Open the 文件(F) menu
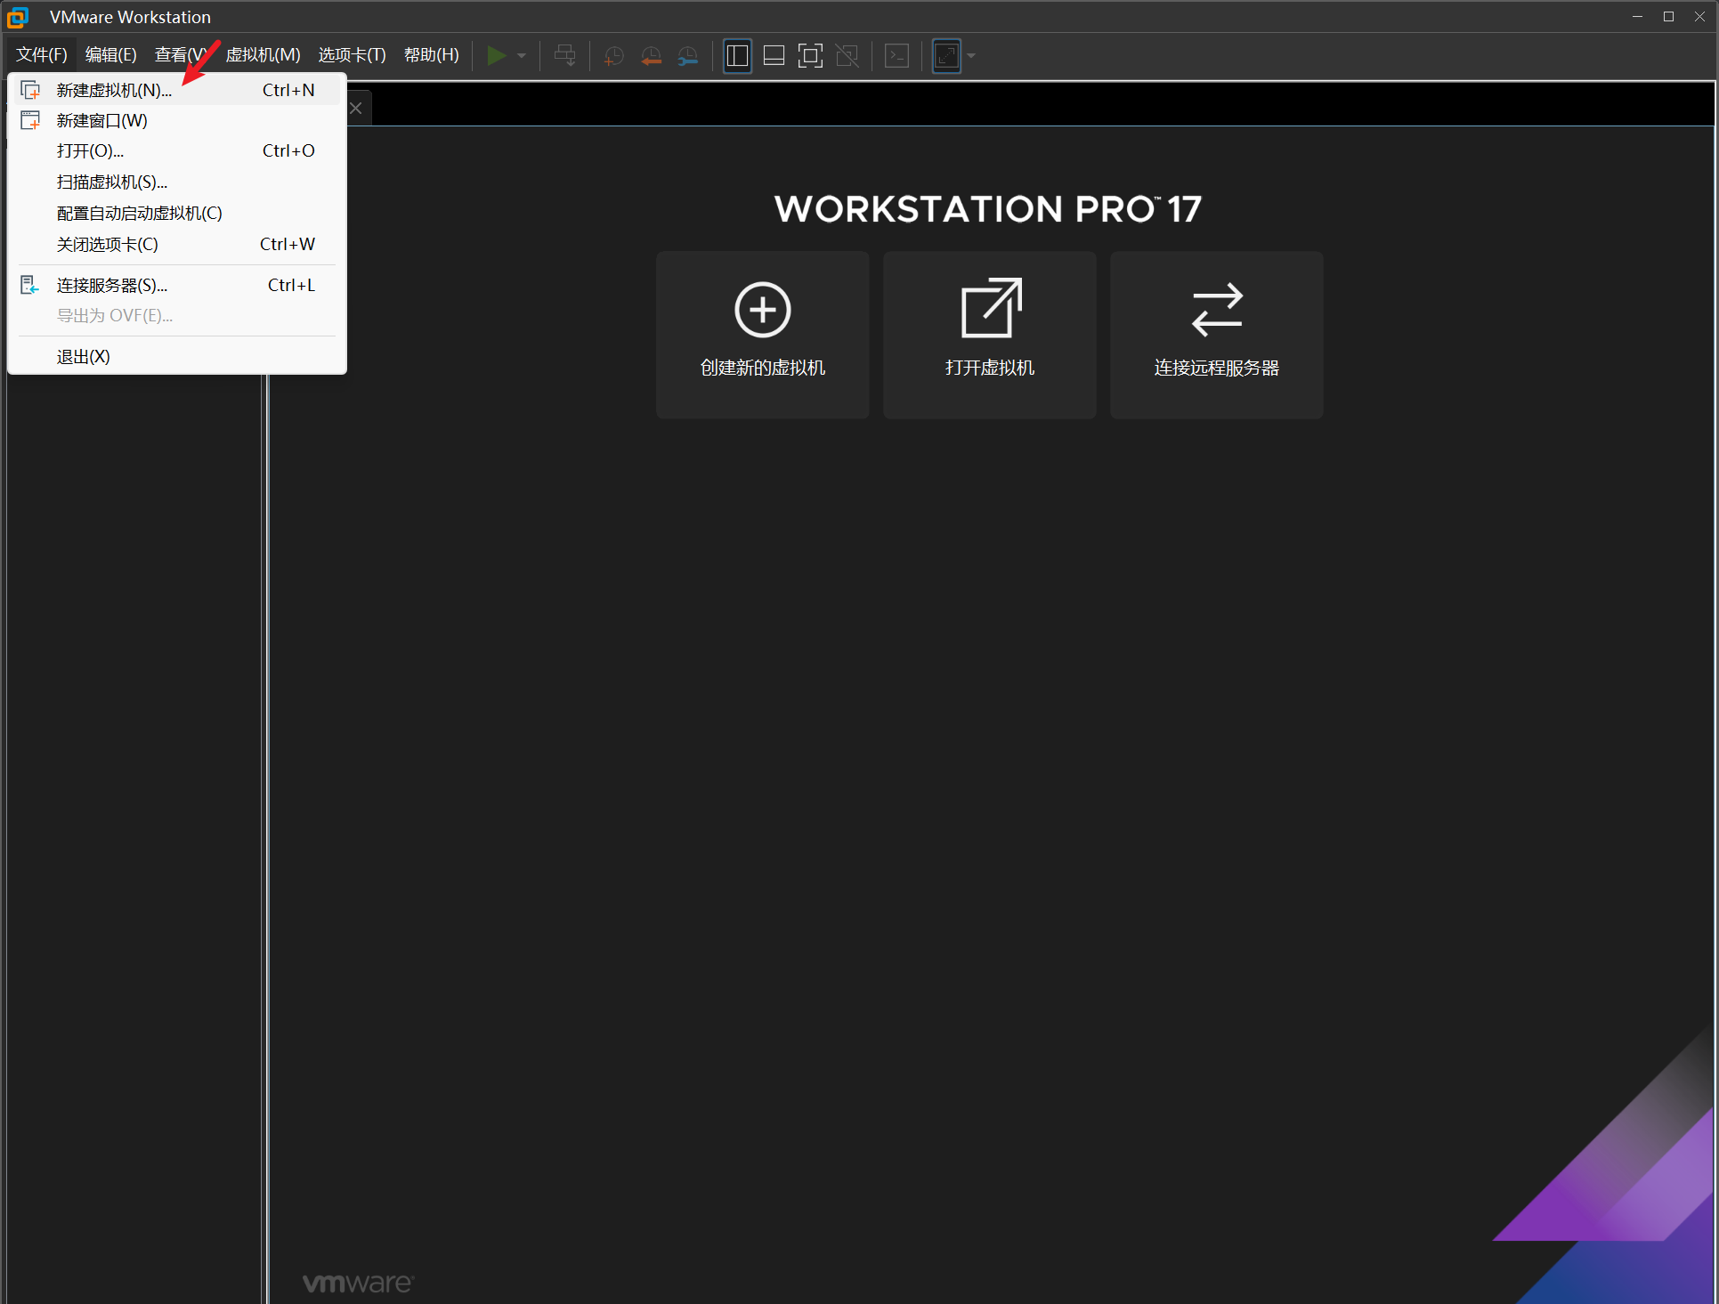 42,55
